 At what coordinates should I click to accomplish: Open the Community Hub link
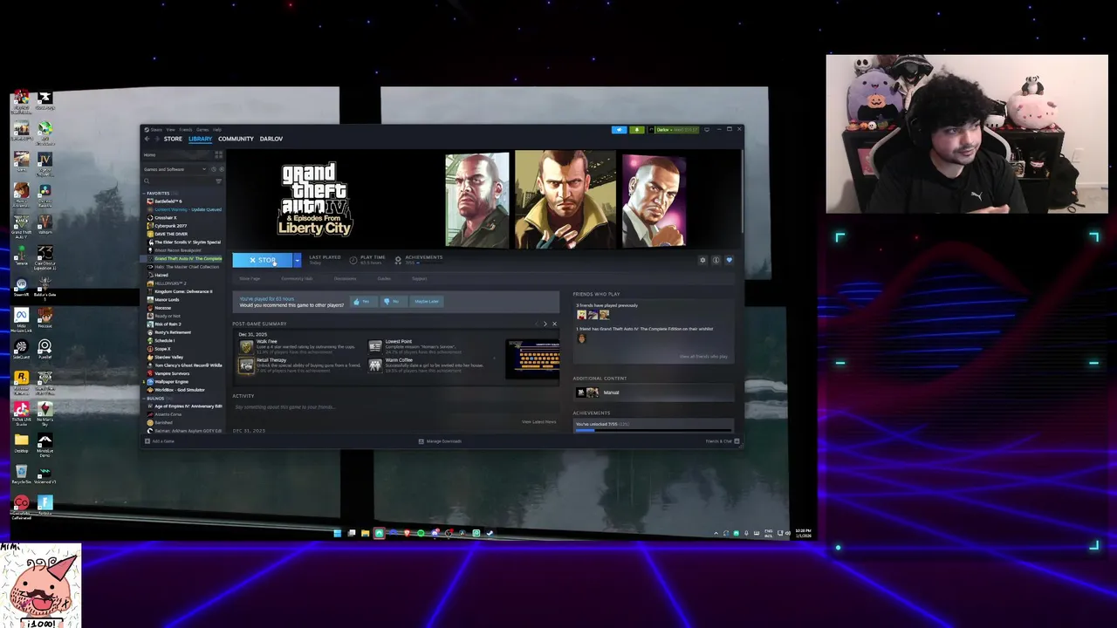(297, 279)
